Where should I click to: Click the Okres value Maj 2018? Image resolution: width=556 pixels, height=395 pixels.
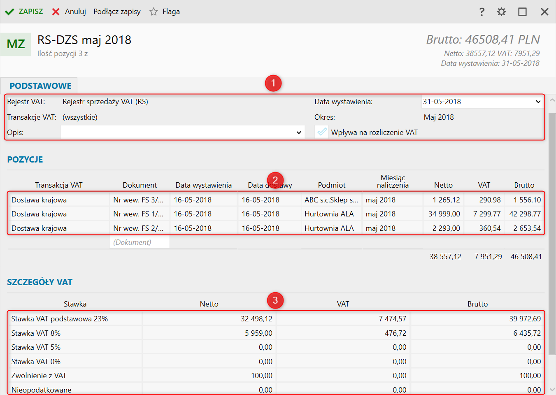pos(439,117)
